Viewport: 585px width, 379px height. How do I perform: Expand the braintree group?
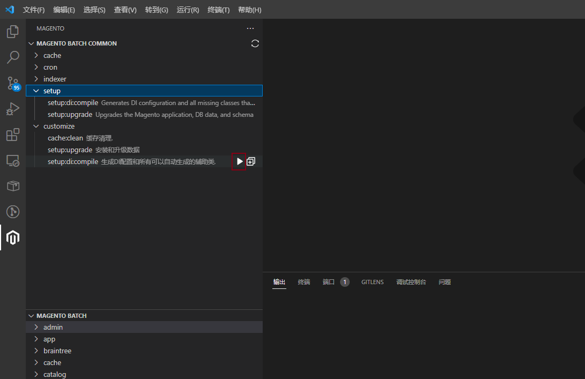[36, 351]
